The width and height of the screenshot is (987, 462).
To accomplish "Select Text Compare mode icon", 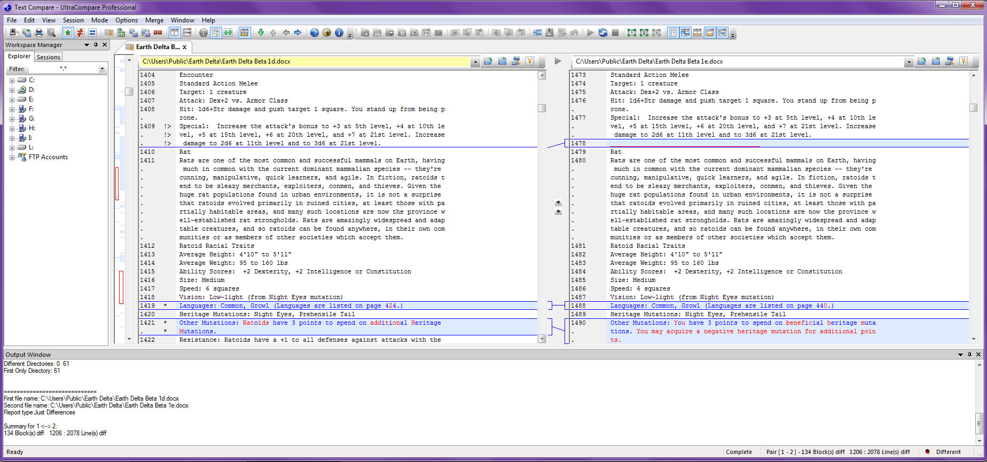I will [x=109, y=33].
